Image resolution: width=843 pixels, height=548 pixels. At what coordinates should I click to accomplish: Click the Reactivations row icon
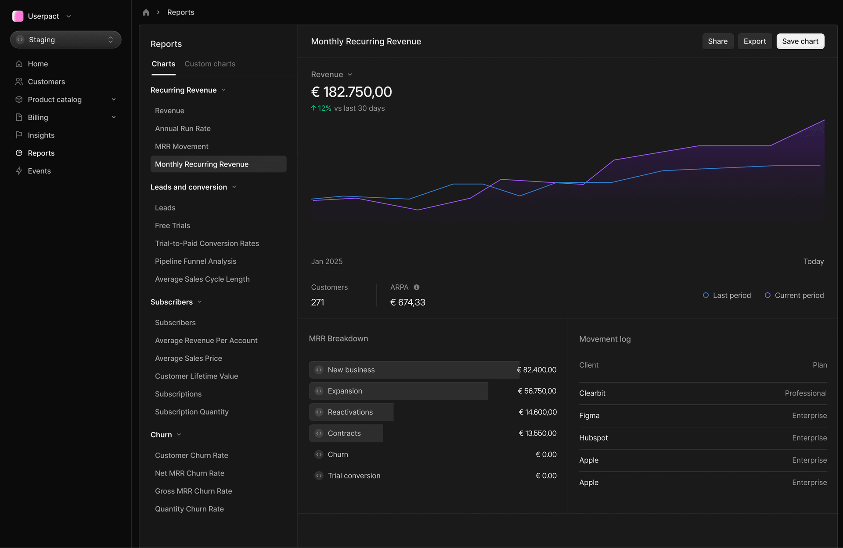[319, 412]
